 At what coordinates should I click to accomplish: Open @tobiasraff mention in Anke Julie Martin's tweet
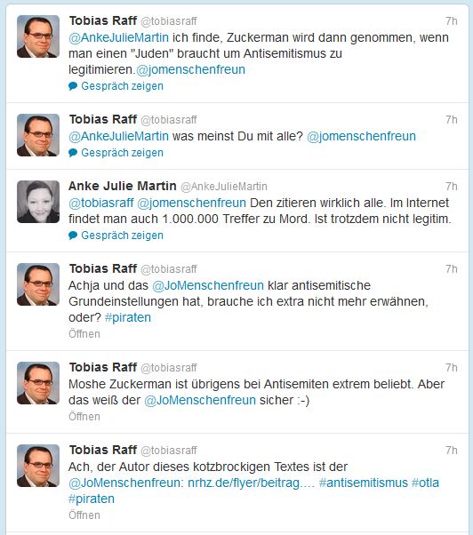click(x=101, y=203)
